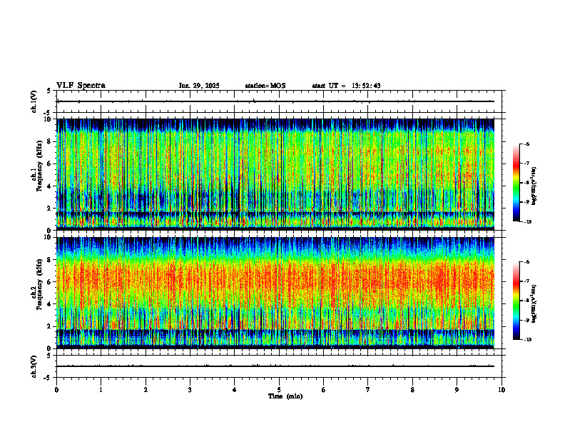Click the ch.2 colorbar "-9" tick label

pos(526,320)
